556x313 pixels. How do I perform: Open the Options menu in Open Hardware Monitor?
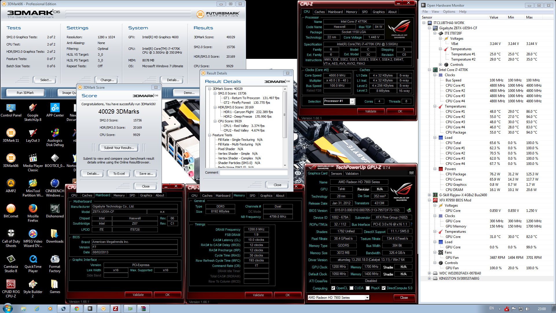(449, 12)
